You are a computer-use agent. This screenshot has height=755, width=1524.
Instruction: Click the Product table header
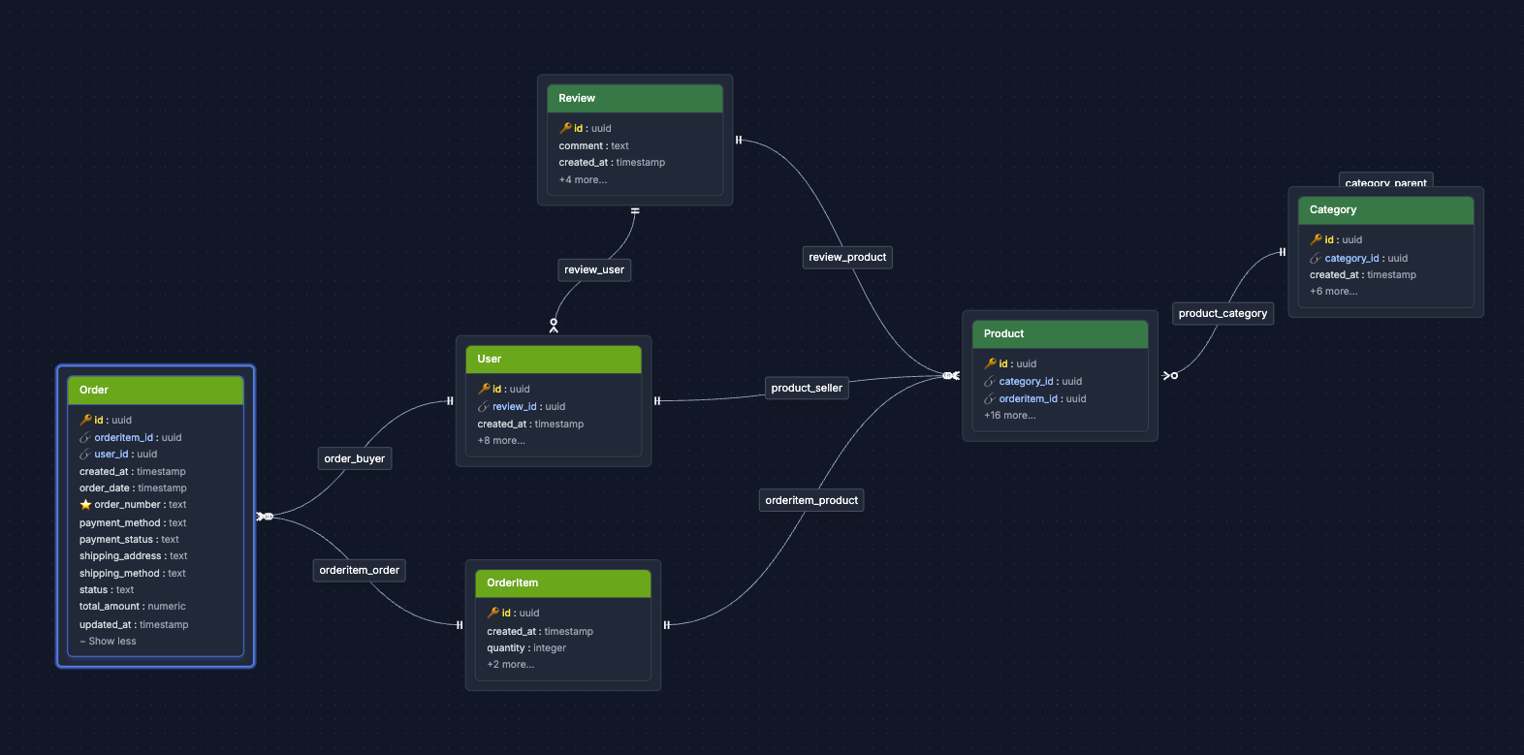1060,333
